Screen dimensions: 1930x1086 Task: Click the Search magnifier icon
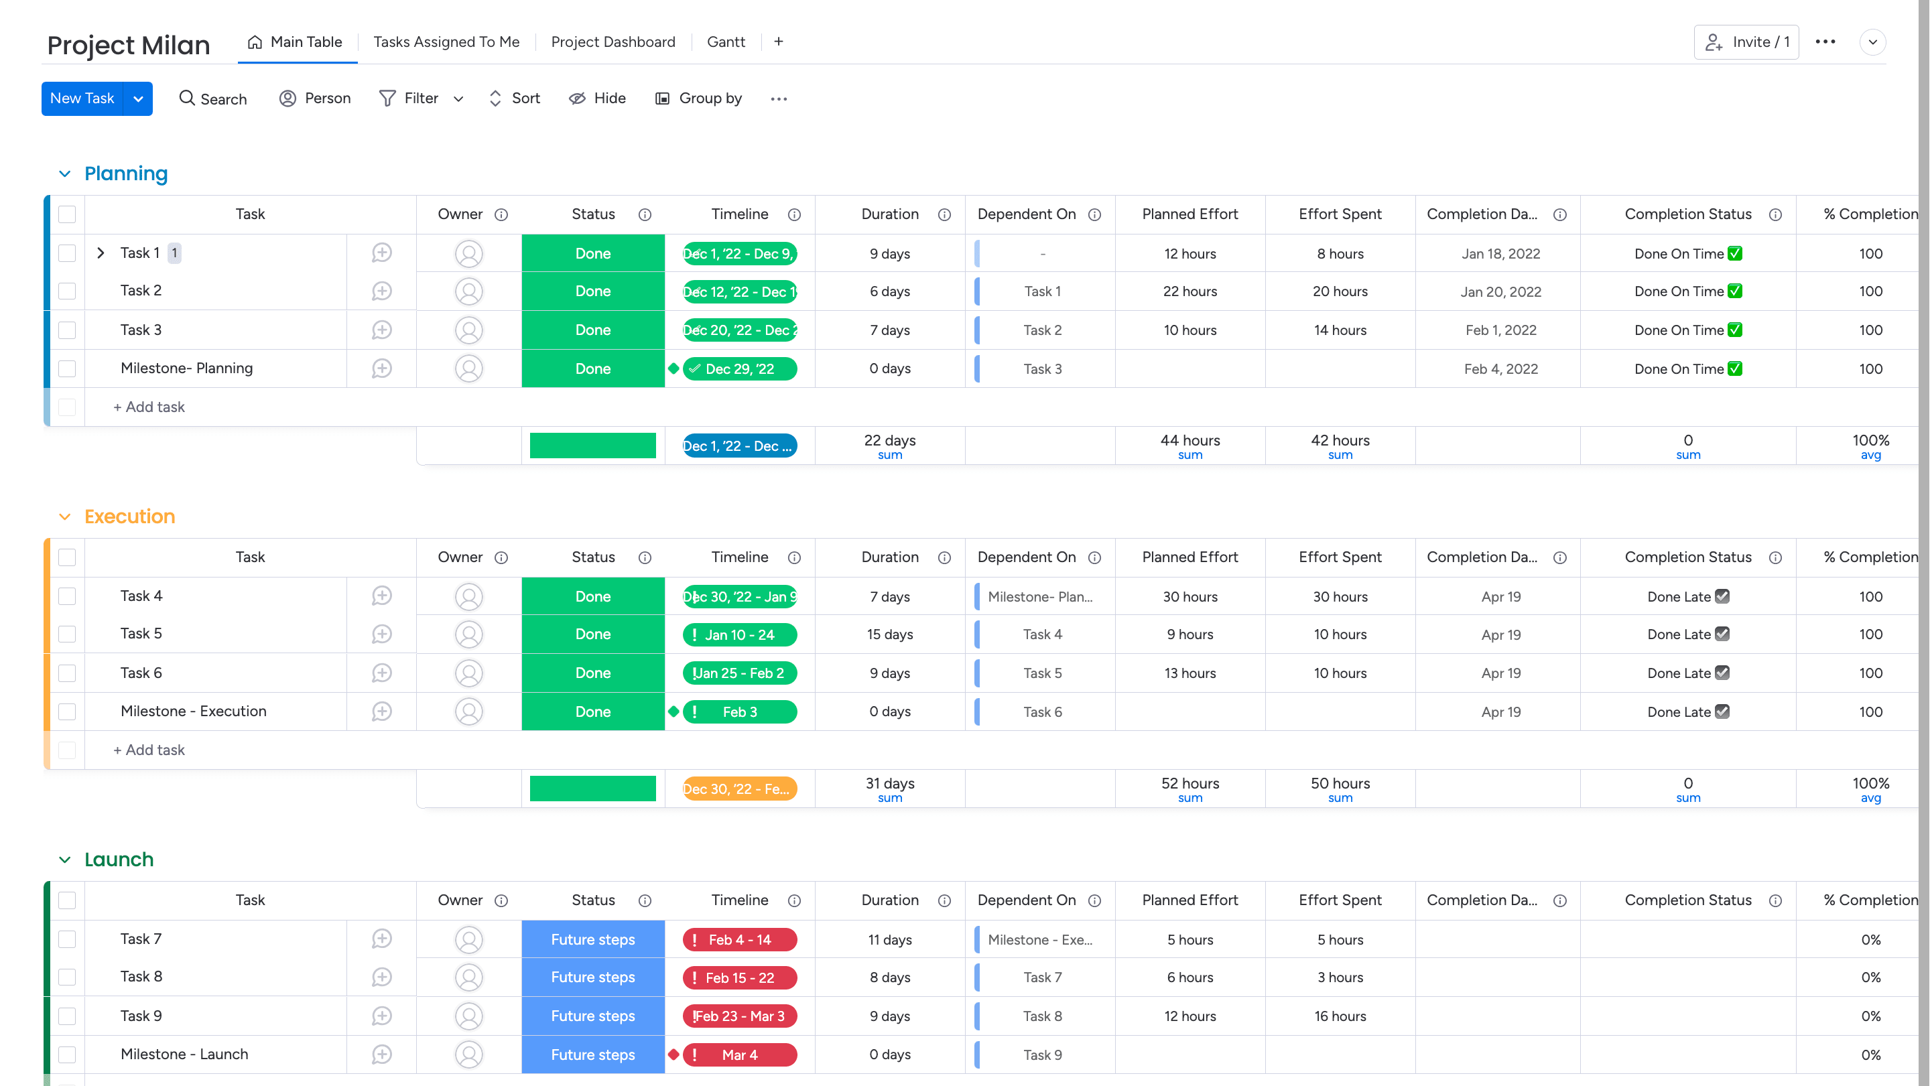pyautogui.click(x=186, y=98)
